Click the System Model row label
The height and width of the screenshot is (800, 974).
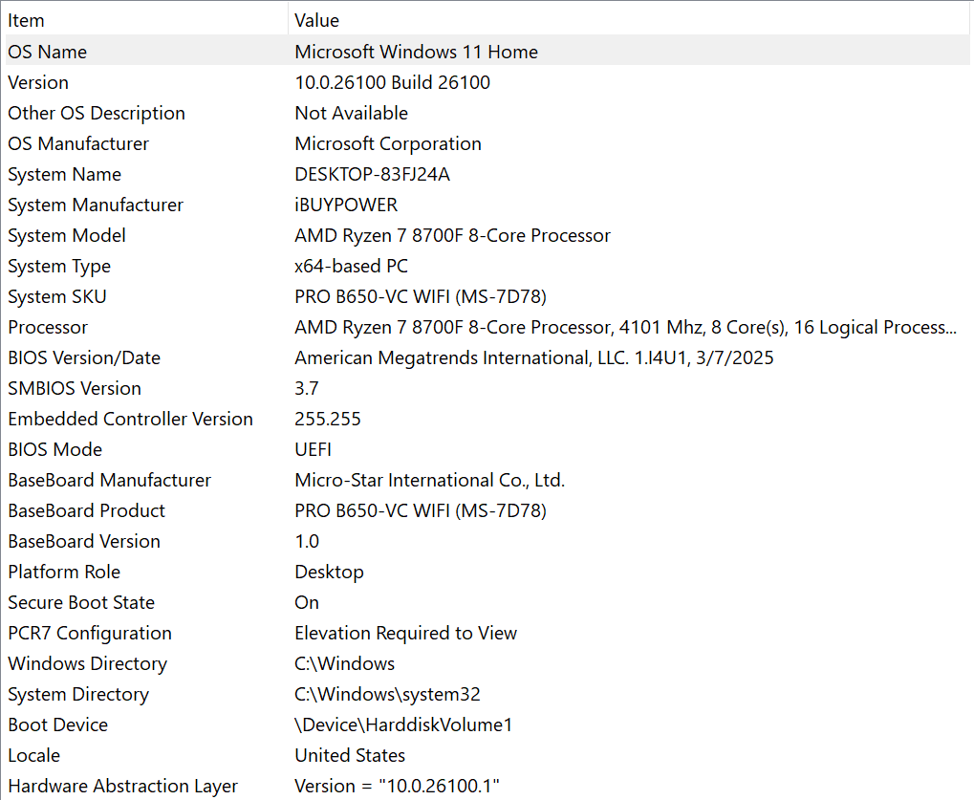[x=67, y=235]
